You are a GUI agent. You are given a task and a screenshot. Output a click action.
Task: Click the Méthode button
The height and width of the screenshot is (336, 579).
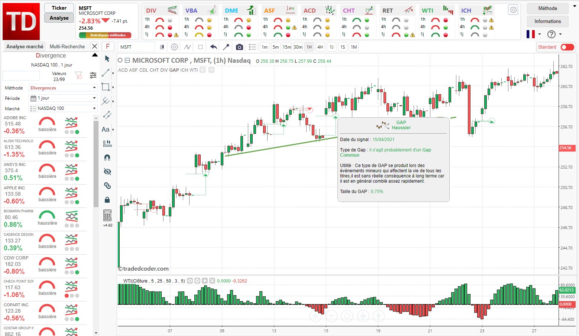(x=547, y=8)
